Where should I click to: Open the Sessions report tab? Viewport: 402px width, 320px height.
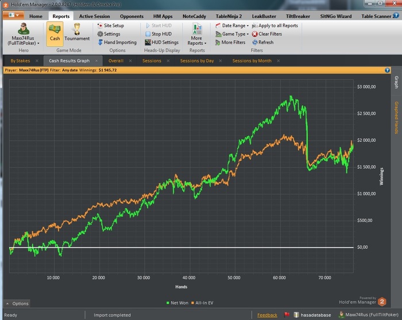coord(152,61)
